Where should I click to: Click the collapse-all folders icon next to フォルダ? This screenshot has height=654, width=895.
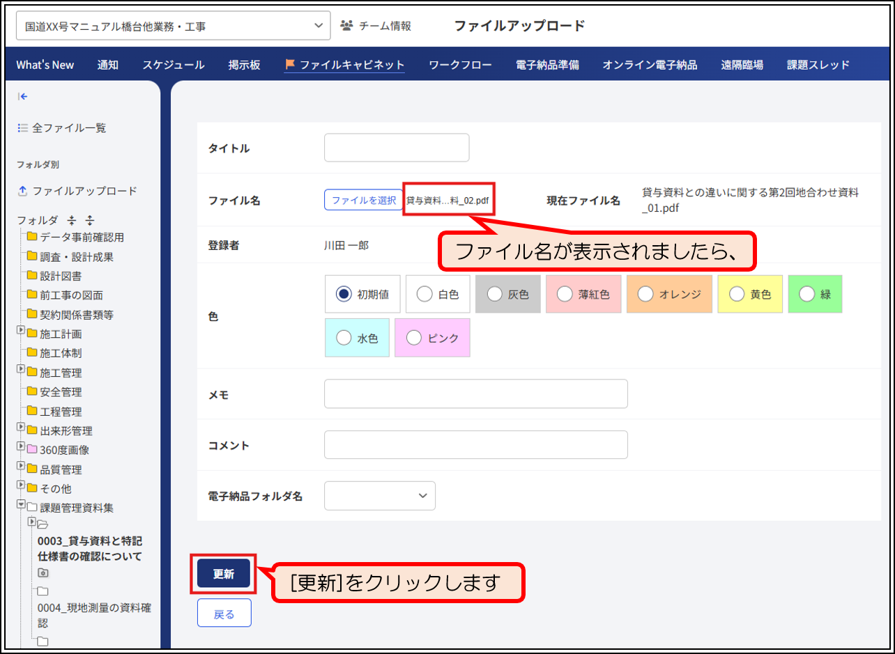point(71,220)
